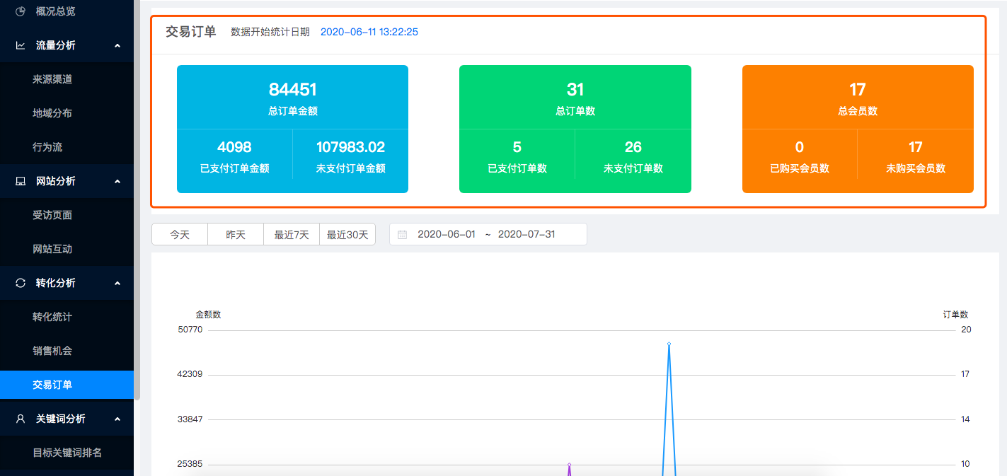
Task: Open the 来源渠道 menu item
Action: [52, 79]
